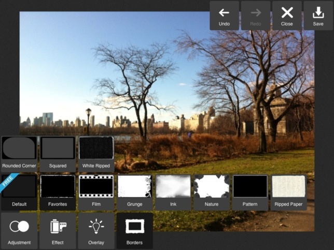Apply the Squared border
This screenshot has height=250, width=334.
pyautogui.click(x=58, y=154)
